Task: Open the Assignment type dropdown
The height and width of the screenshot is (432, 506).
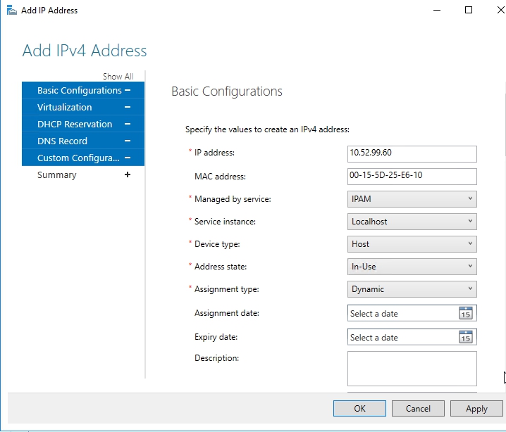Action: (x=412, y=289)
